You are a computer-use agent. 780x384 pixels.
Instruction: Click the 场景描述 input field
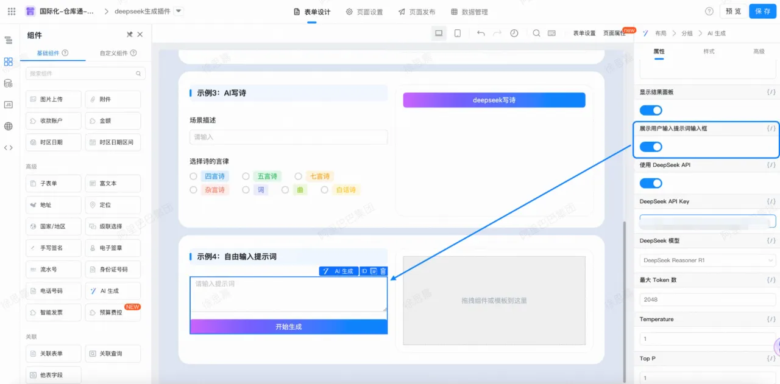coord(289,137)
